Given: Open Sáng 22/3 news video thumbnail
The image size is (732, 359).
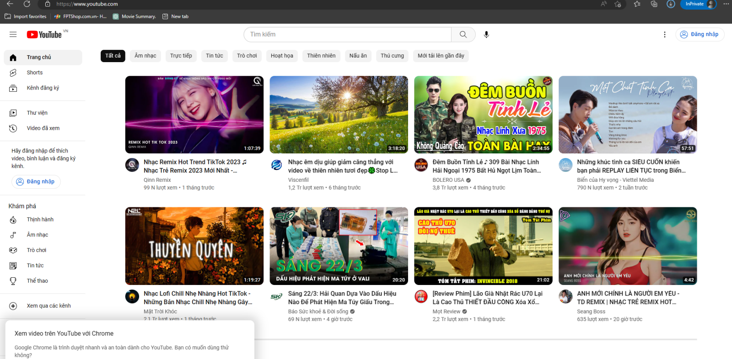Looking at the screenshot, I should coord(339,246).
